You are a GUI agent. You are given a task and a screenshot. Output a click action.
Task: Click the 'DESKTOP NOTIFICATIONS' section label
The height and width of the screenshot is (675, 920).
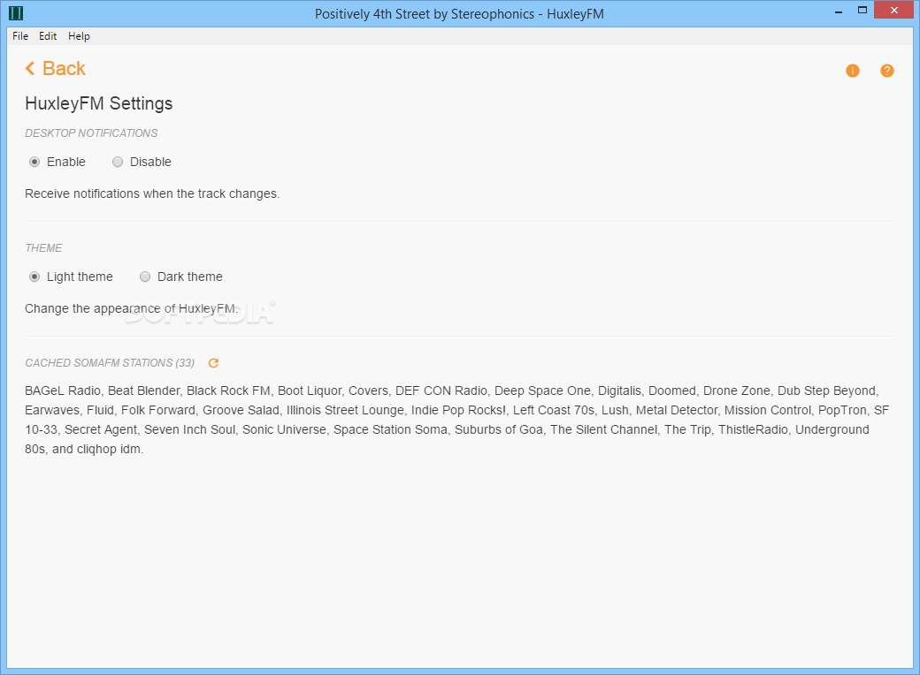(x=91, y=133)
